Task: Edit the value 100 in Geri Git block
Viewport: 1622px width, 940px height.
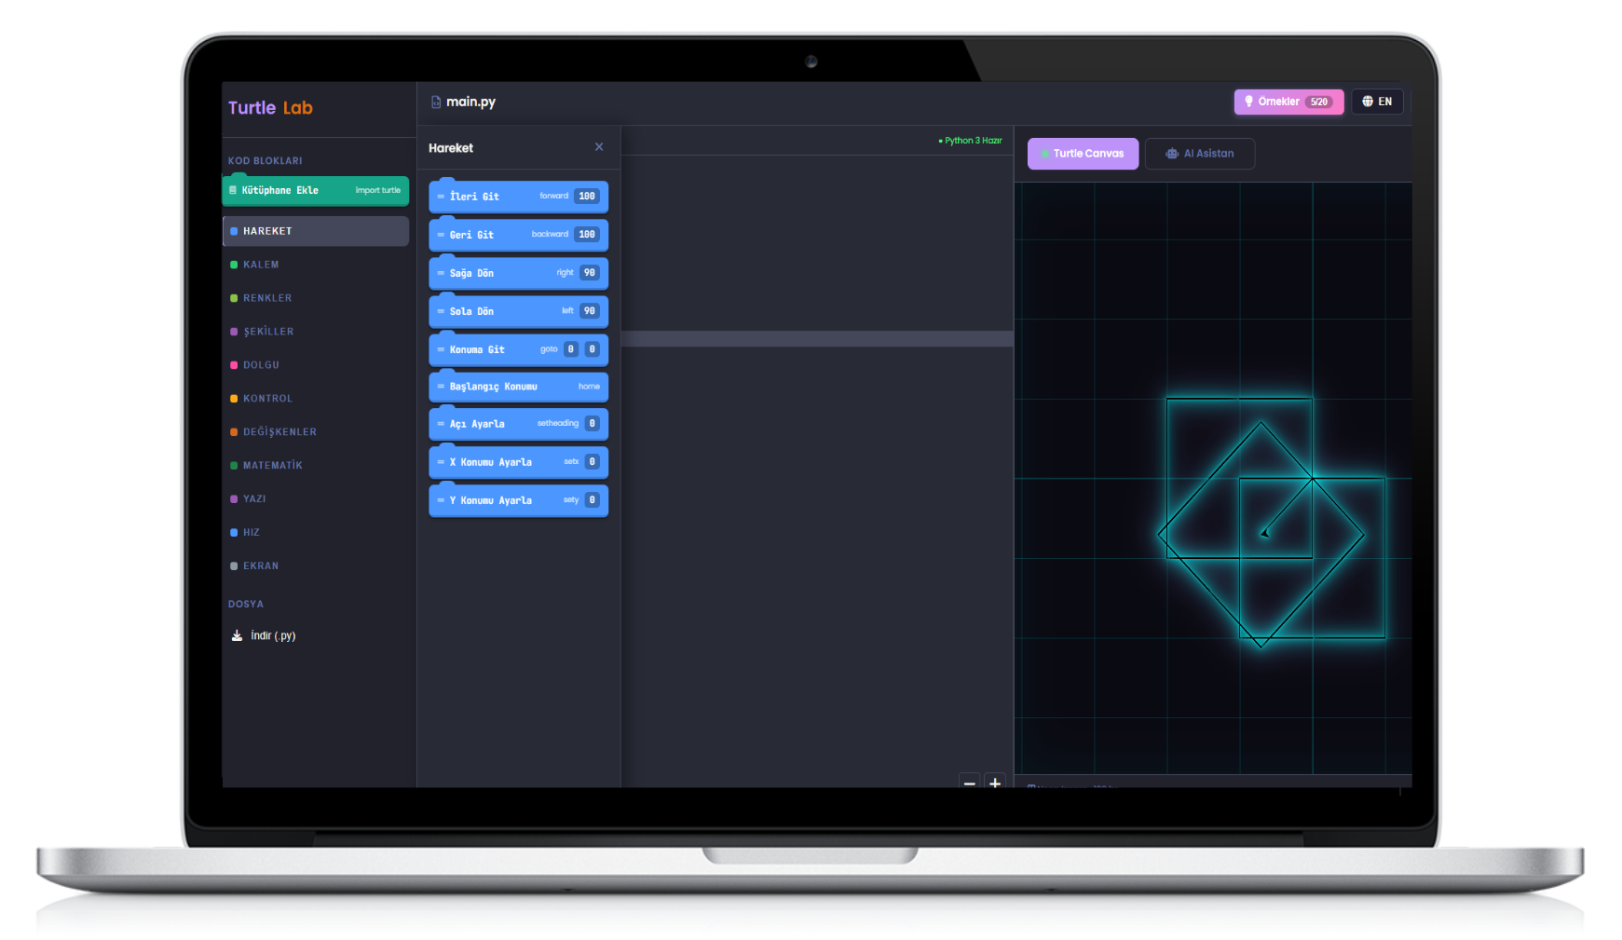Action: pyautogui.click(x=587, y=235)
